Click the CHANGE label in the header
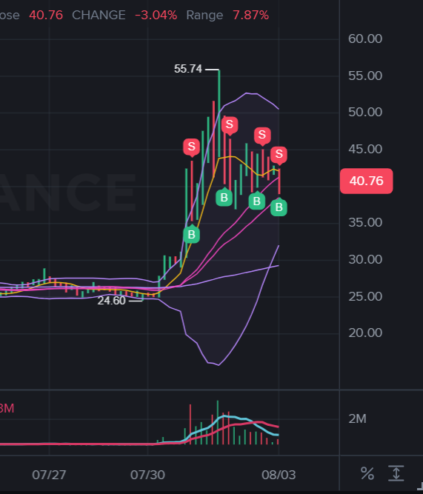This screenshot has height=494, width=423. point(99,15)
